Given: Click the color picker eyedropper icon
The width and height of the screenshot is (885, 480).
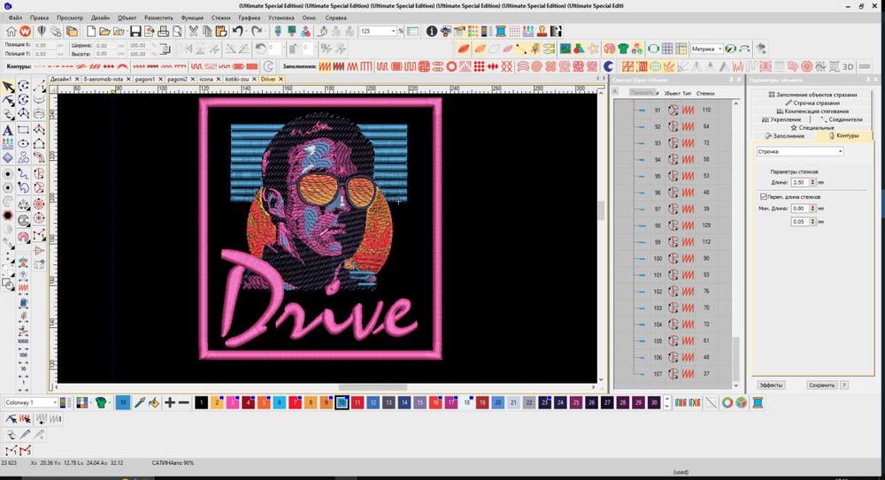Looking at the screenshot, I should 139,402.
